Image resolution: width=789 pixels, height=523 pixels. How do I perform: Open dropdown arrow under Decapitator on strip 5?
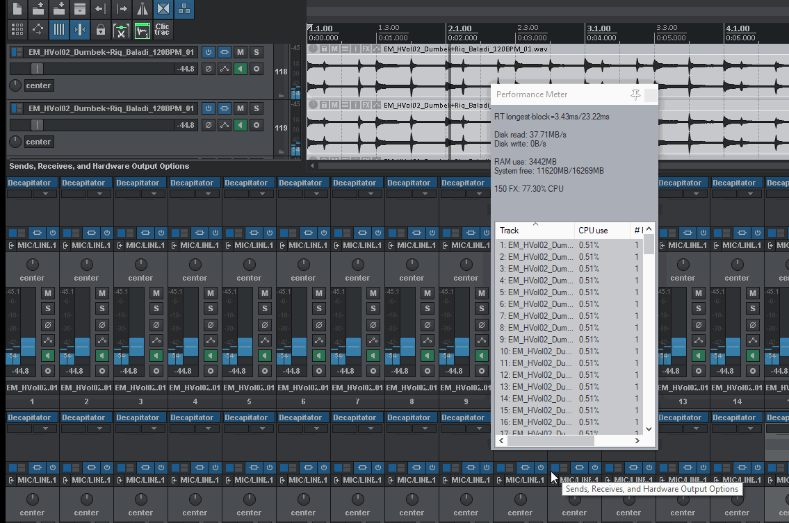point(262,194)
